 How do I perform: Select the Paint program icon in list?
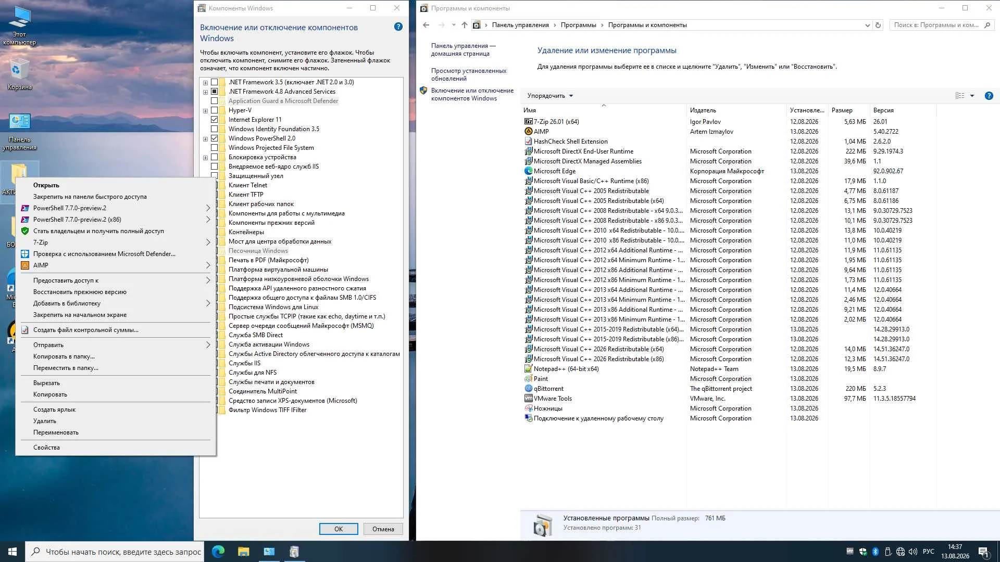point(528,379)
